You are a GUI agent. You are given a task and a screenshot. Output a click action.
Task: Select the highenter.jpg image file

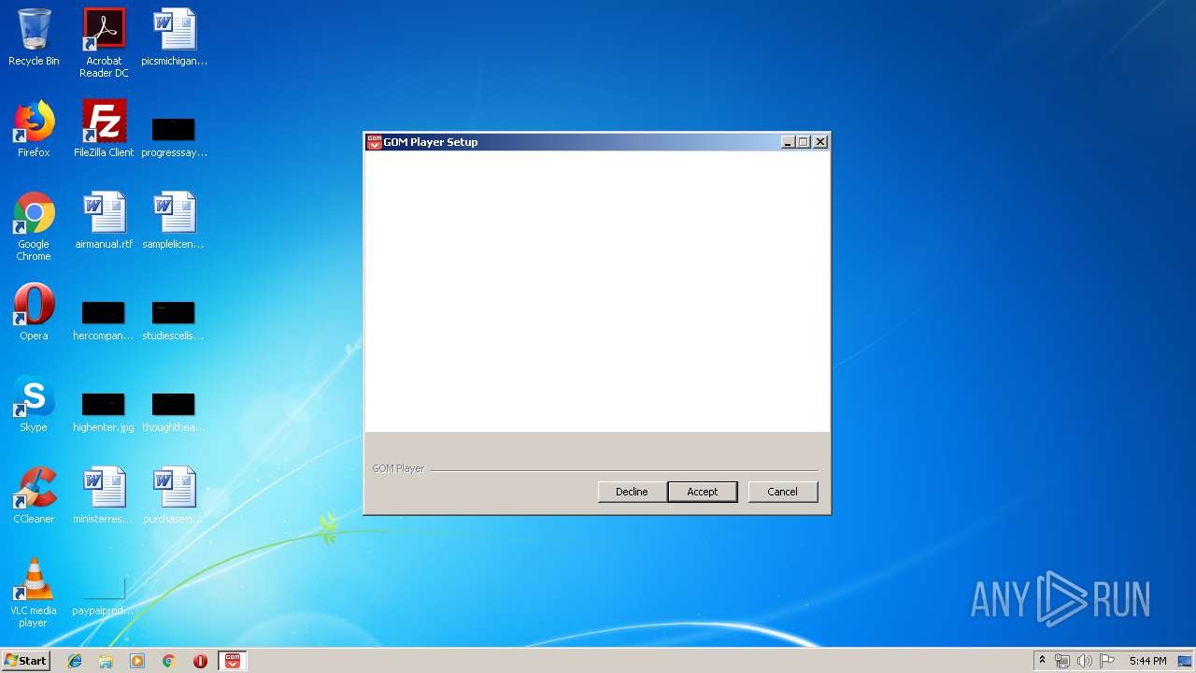(x=104, y=412)
